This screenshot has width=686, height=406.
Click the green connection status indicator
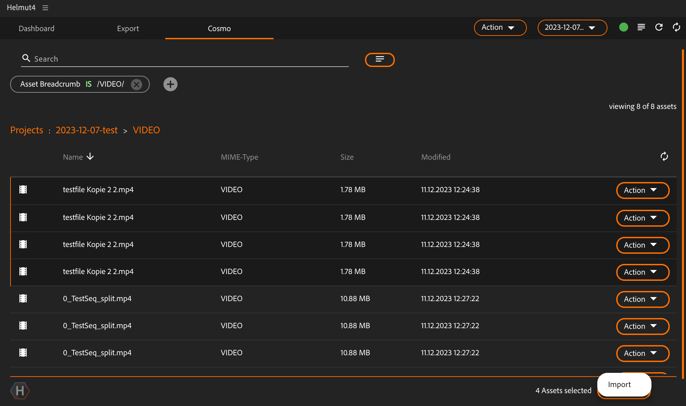(623, 27)
